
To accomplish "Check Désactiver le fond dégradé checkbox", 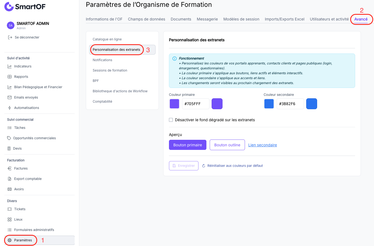I will (171, 120).
